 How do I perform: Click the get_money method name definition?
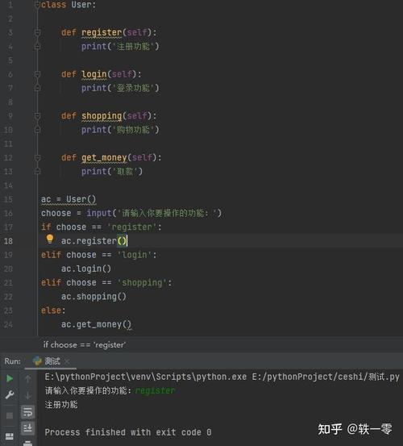pyautogui.click(x=104, y=157)
